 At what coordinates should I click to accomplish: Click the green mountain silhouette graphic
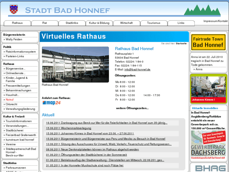pos(202,10)
